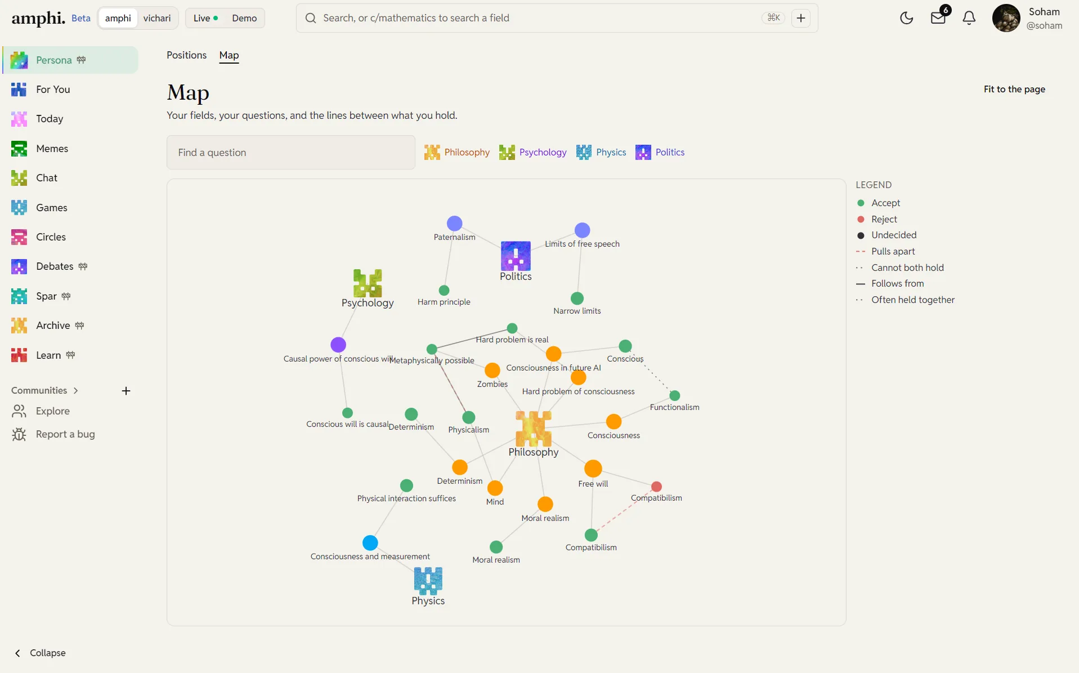
Task: Select the Map tab
Action: pos(229,55)
